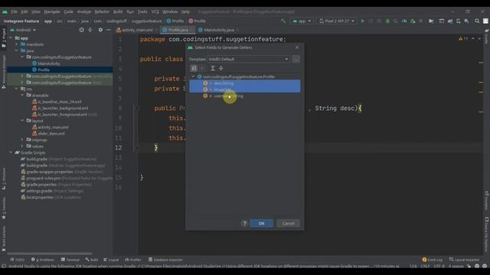Viewport: 490px width, 275px height.
Task: Click the Debug app bug icon
Action: (387, 21)
